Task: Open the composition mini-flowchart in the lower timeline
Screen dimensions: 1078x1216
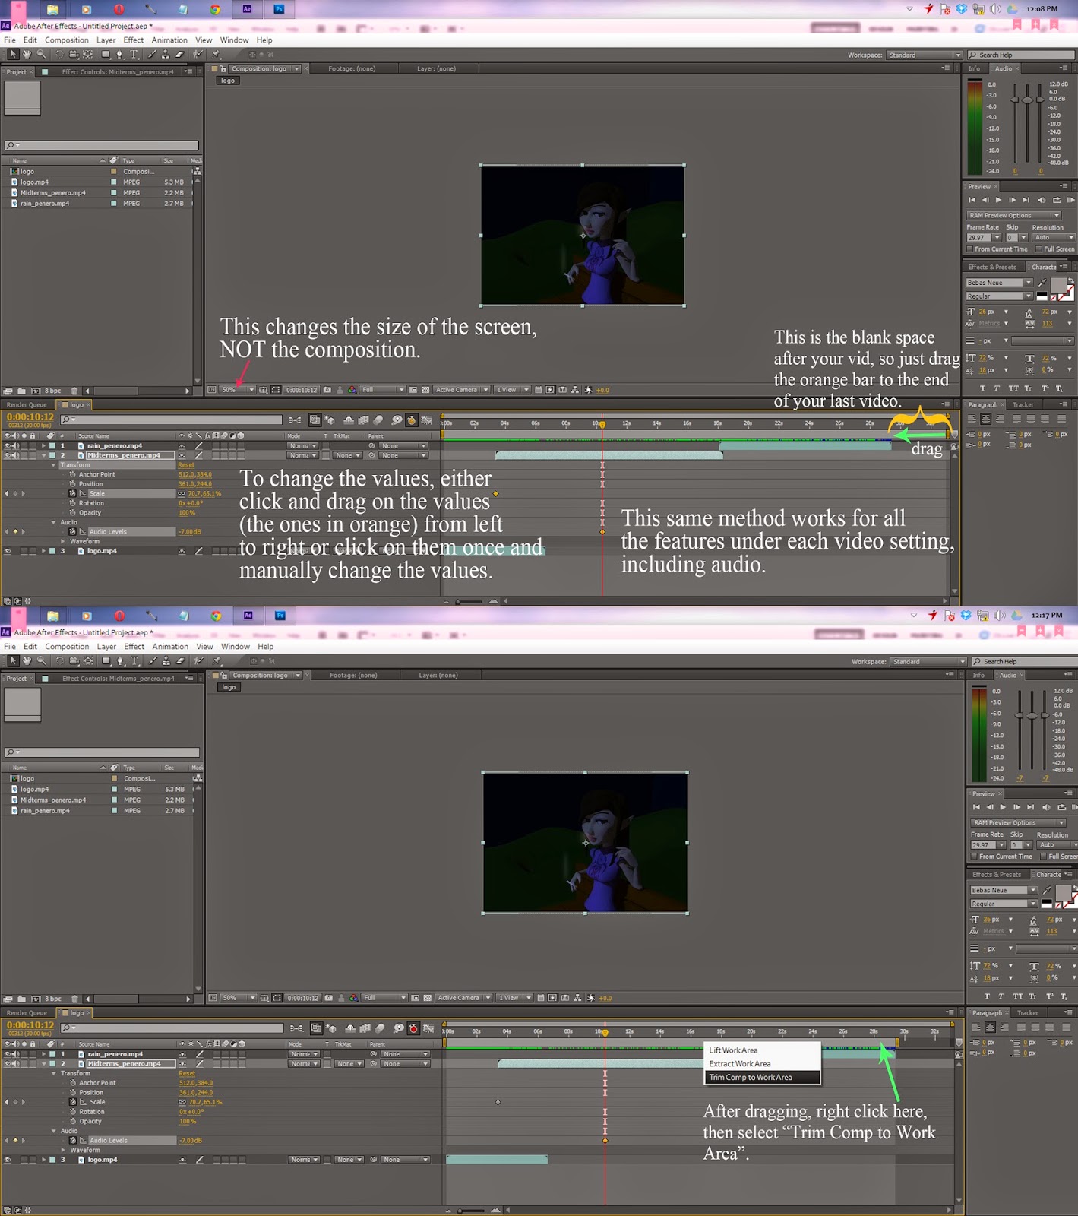Action: point(296,1028)
